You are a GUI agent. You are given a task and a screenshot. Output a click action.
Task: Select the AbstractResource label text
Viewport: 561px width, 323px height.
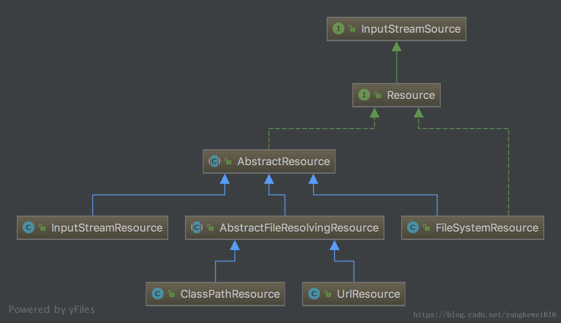click(x=283, y=161)
